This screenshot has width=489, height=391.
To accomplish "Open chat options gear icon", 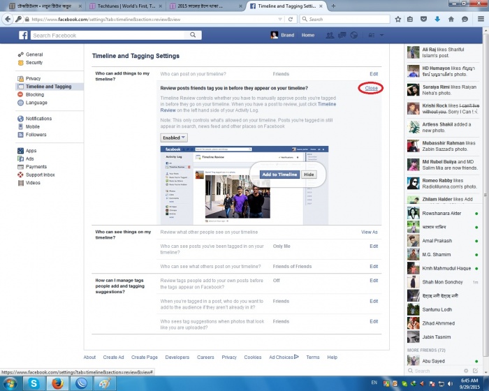I will click(x=466, y=371).
